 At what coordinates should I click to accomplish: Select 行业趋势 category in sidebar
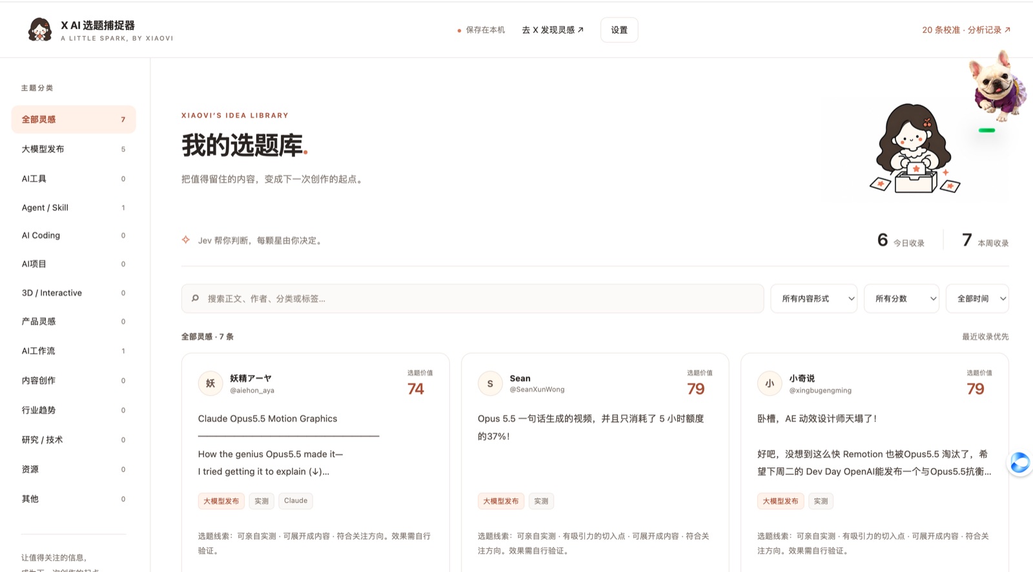74,411
